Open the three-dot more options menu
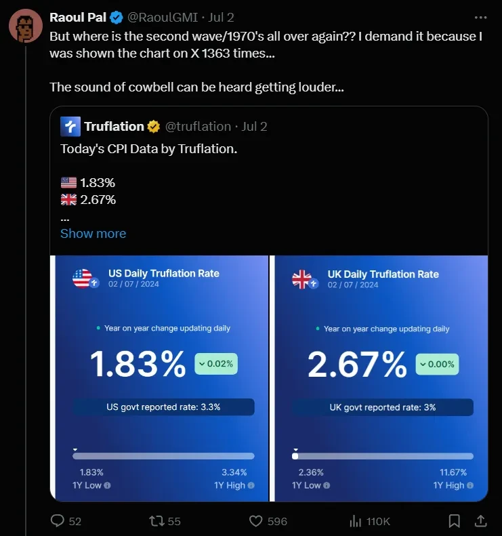This screenshot has width=502, height=536. pyautogui.click(x=480, y=17)
